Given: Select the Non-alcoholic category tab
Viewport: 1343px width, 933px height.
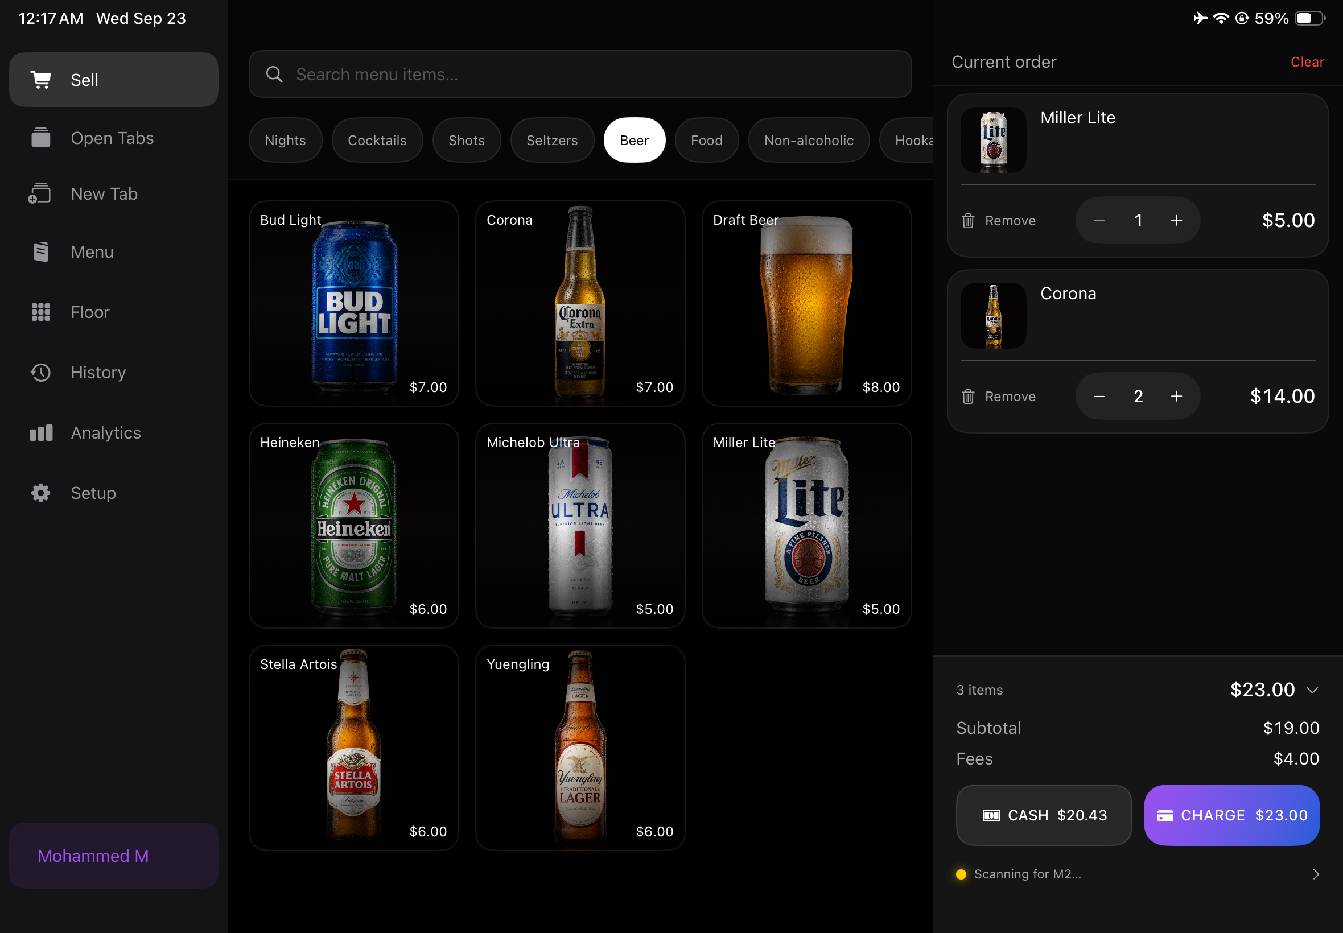Looking at the screenshot, I should click(x=809, y=141).
